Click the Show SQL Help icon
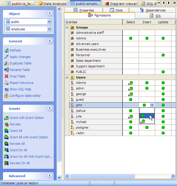Image resolution: width=177 pixels, height=186 pixels. click(x=7, y=89)
